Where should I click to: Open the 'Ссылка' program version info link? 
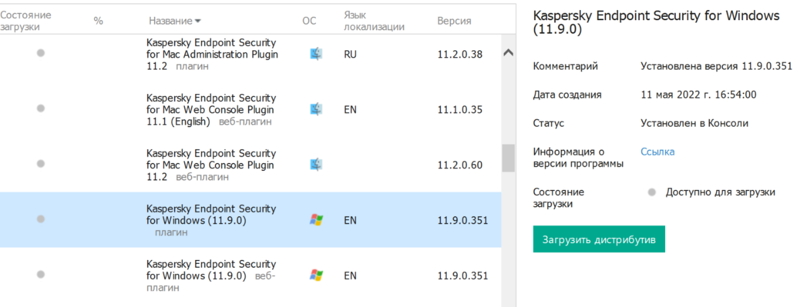click(657, 152)
